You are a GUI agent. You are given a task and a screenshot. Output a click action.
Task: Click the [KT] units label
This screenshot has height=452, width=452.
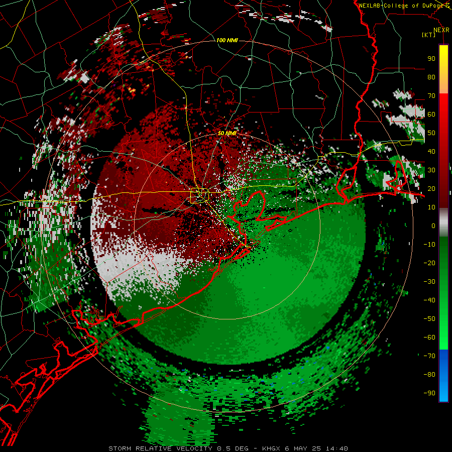[428, 35]
